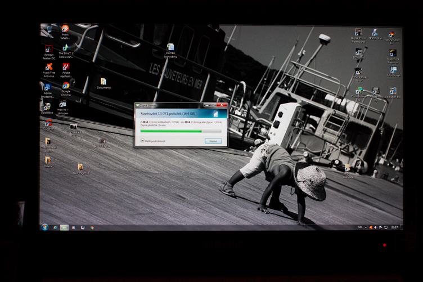
Task: Open the UpdatePilot desktop shortcut
Action: tap(393, 92)
